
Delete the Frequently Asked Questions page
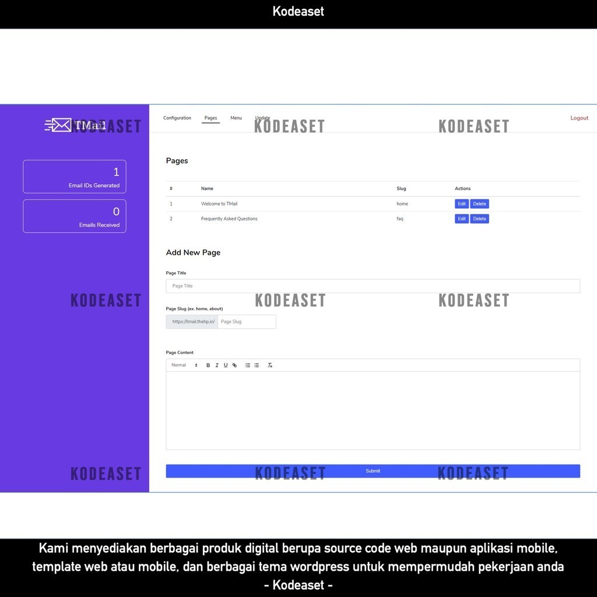[x=479, y=219]
